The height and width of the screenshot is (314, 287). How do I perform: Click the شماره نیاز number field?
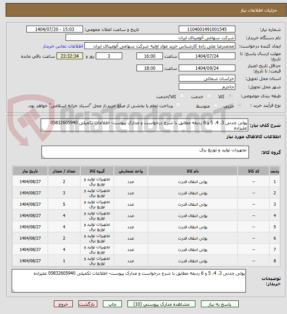pyautogui.click(x=207, y=29)
